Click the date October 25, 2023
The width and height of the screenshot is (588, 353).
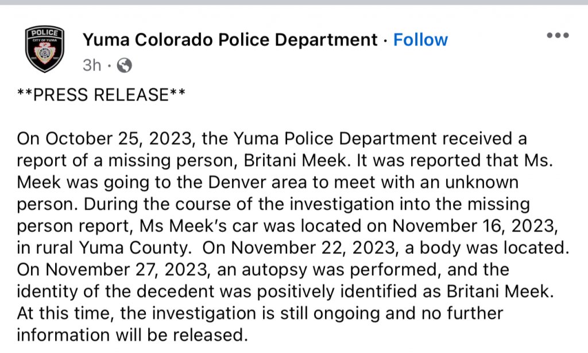click(119, 139)
